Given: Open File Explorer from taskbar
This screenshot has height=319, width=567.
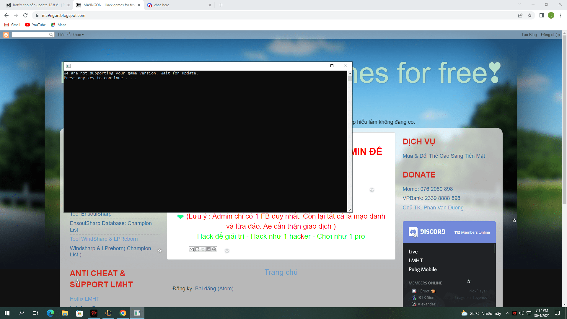Looking at the screenshot, I should coord(65,313).
